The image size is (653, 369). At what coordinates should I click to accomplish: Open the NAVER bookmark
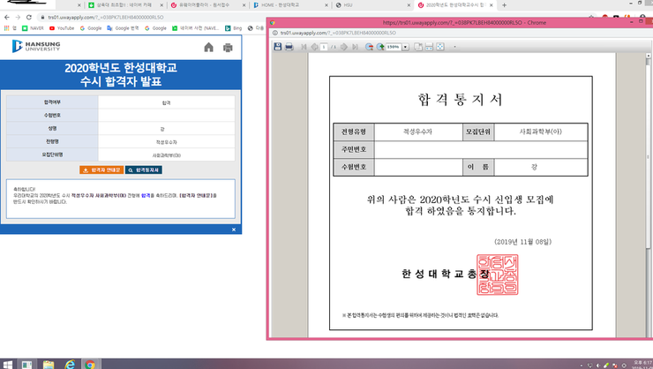click(x=33, y=28)
